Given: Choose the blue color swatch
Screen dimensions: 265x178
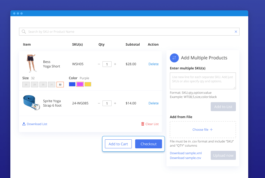Looking at the screenshot, I should coord(72,84).
